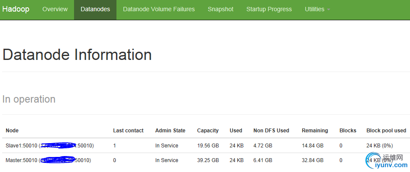This screenshot has height=172, width=410.
Task: Click Master non DFS used 6.41 GB
Action: click(263, 160)
